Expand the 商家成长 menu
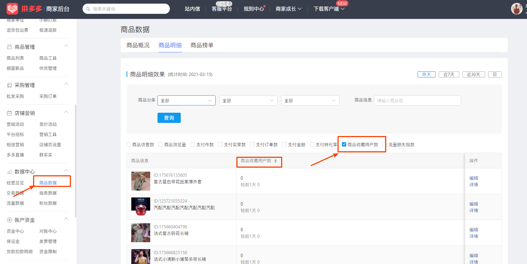 pos(289,9)
